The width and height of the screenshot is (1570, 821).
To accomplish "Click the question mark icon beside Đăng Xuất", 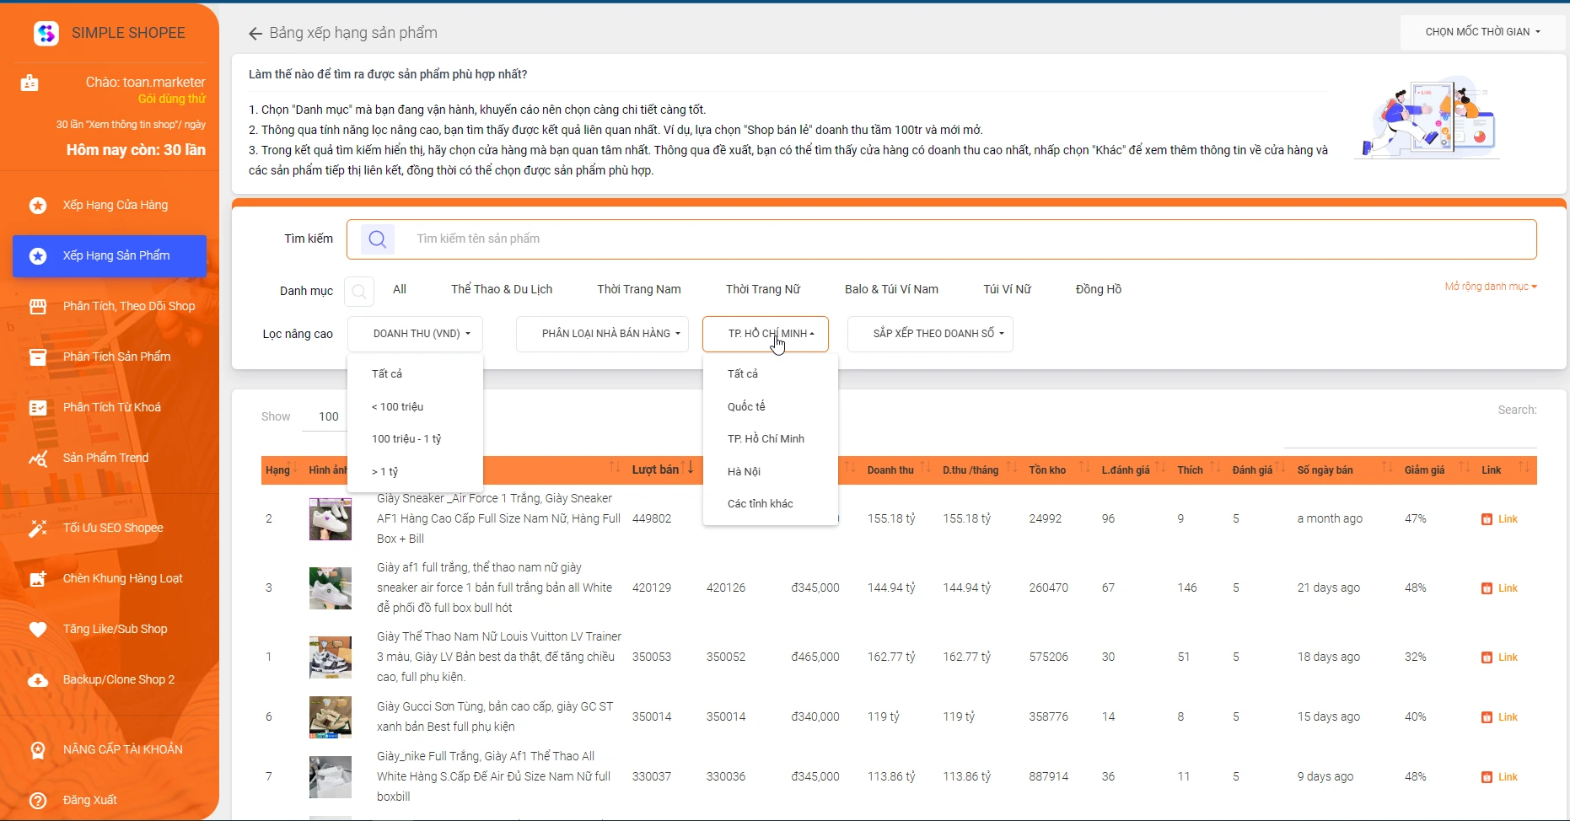I will [38, 800].
